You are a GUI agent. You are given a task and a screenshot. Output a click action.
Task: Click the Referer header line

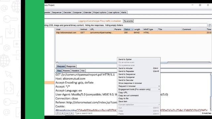click(x=86, y=102)
